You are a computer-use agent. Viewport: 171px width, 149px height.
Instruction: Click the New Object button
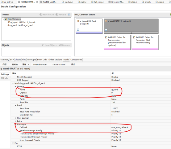pos(50,45)
